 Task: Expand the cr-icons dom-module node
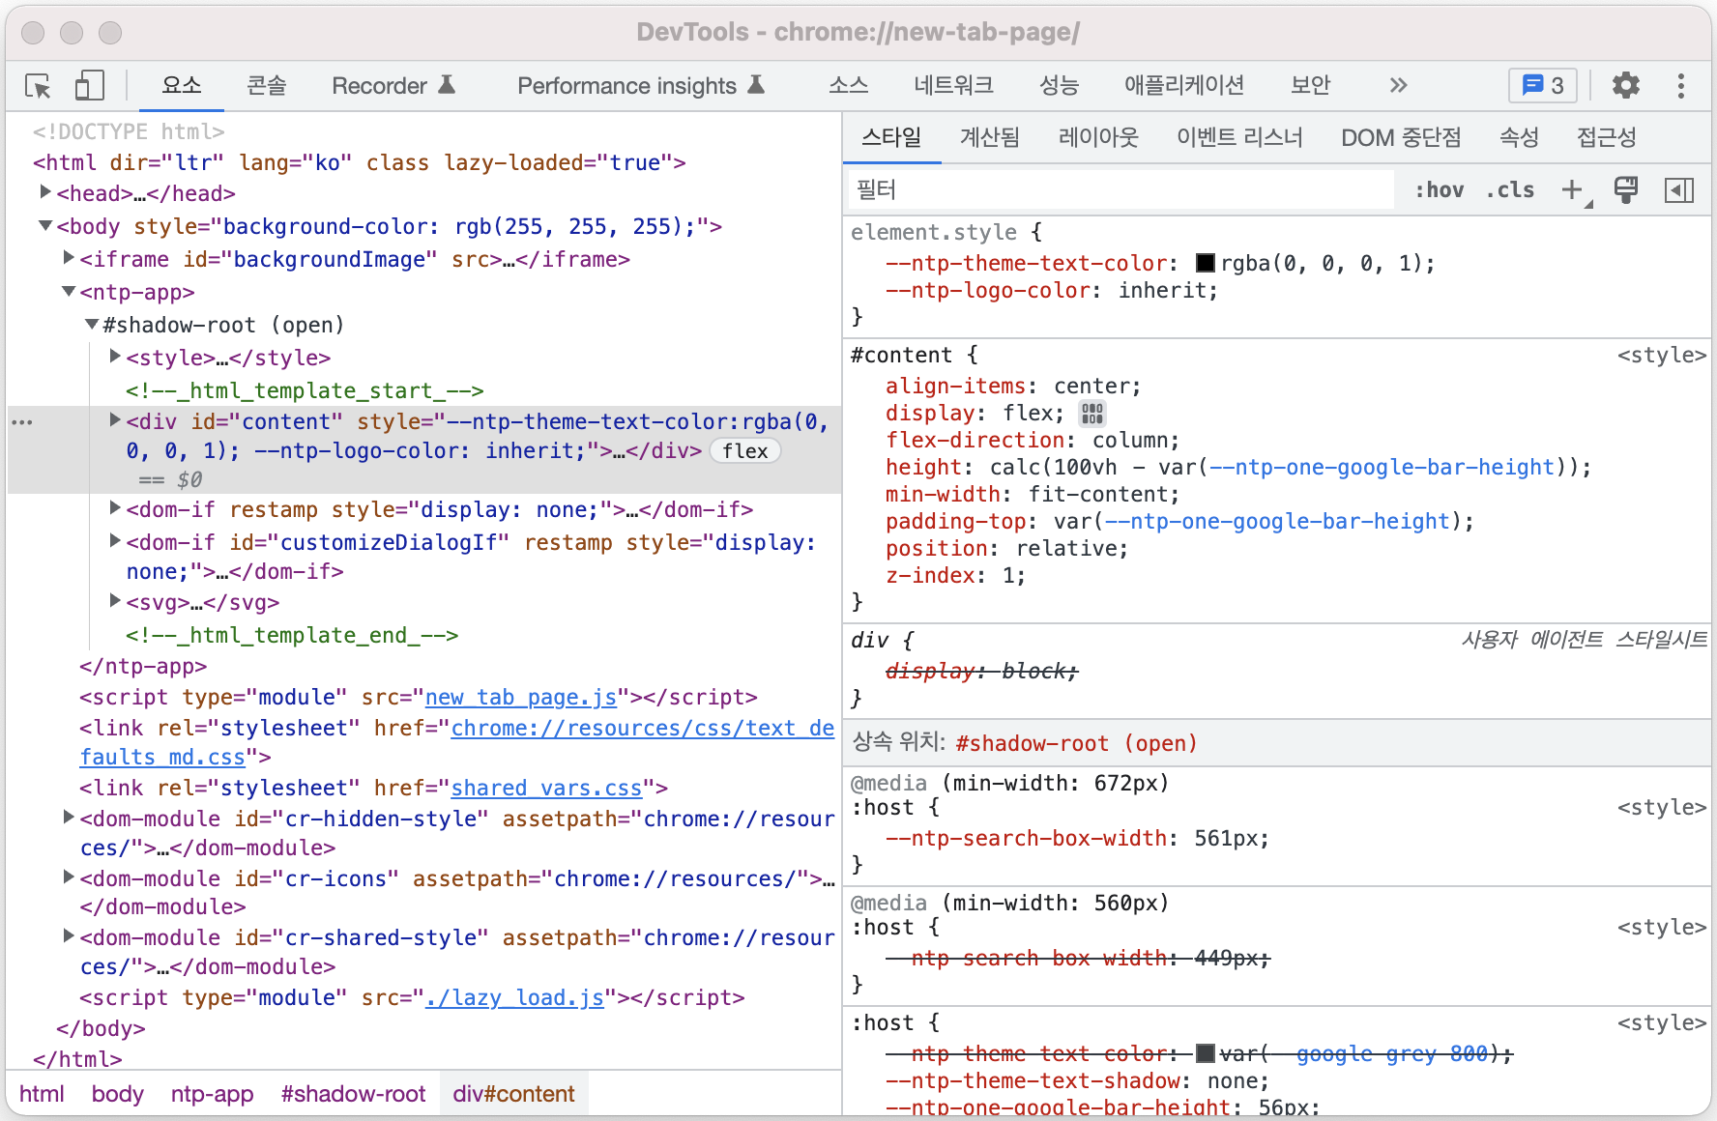pos(69,877)
